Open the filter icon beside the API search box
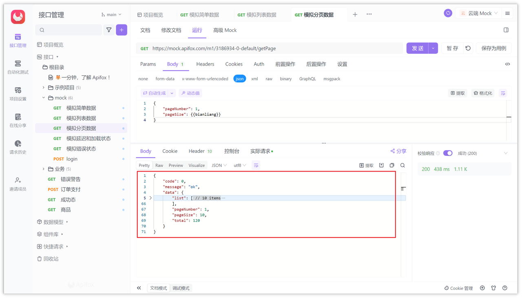 109,30
